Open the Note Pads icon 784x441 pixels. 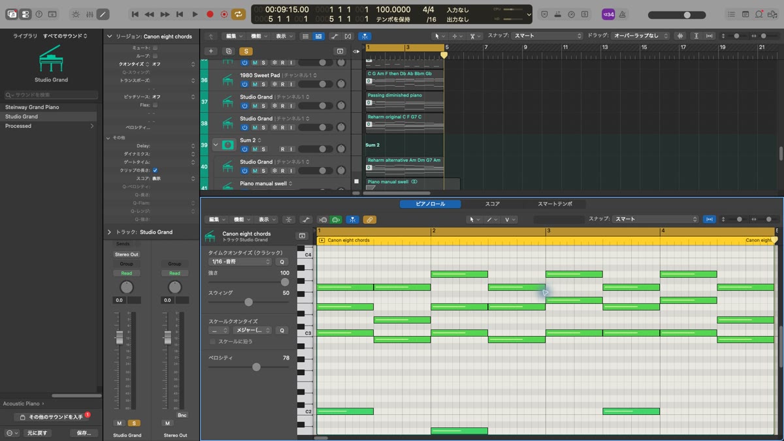coord(745,14)
